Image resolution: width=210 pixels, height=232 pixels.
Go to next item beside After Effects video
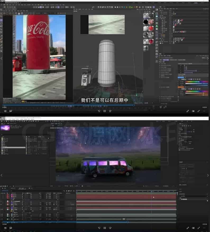pos(208,175)
